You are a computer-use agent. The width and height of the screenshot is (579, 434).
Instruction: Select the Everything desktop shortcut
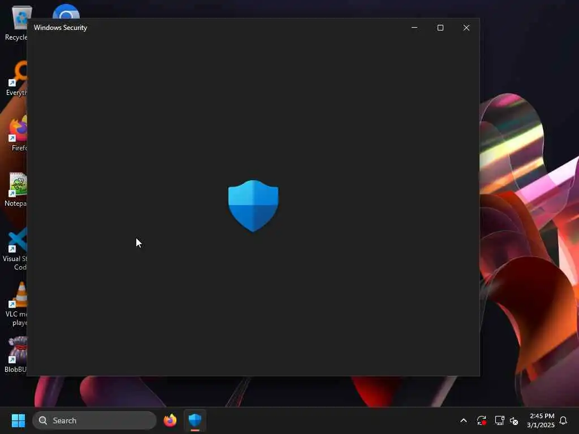(x=16, y=78)
